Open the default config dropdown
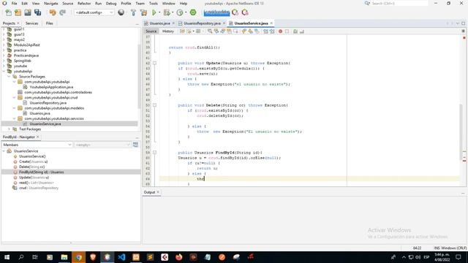Viewport: 468px width, 263px height. [x=94, y=12]
